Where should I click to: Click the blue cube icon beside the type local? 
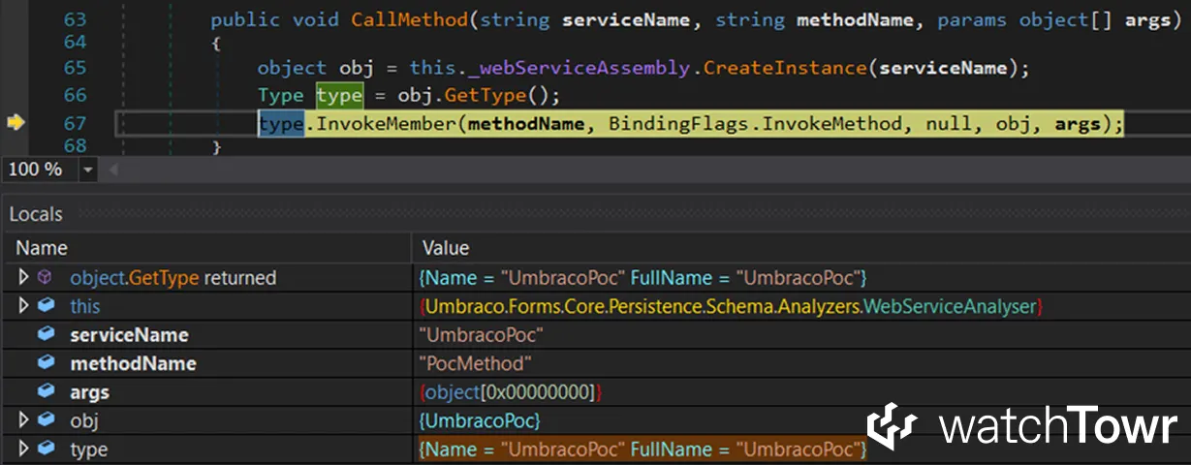46,449
